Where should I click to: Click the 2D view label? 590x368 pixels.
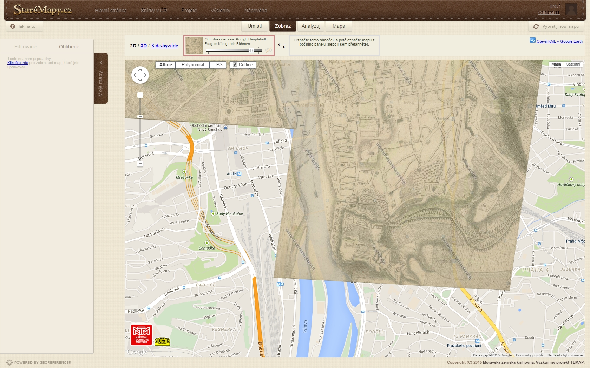133,46
